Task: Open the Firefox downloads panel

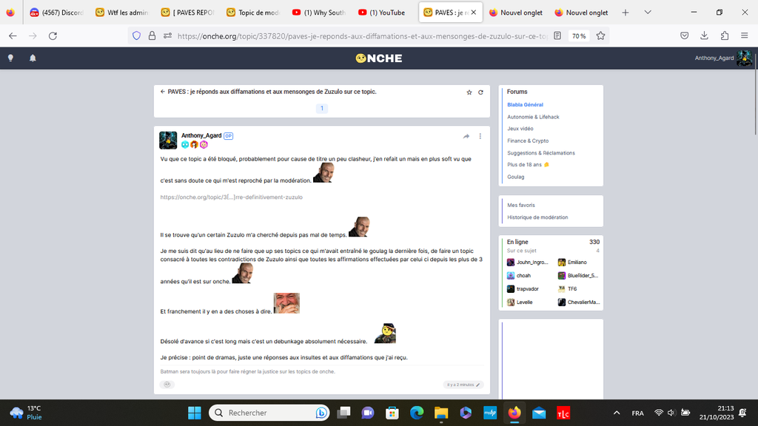Action: pos(704,35)
